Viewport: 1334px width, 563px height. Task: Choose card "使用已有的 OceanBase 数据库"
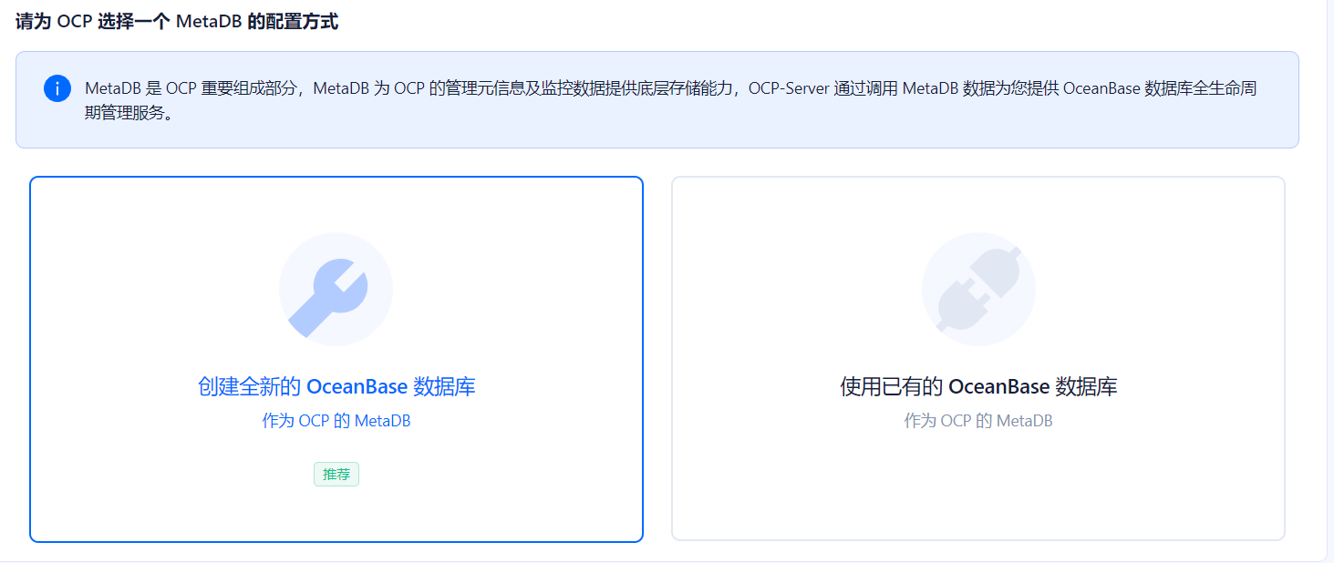(x=978, y=359)
